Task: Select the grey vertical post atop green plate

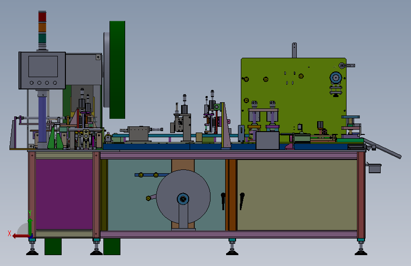Action: (x=294, y=50)
